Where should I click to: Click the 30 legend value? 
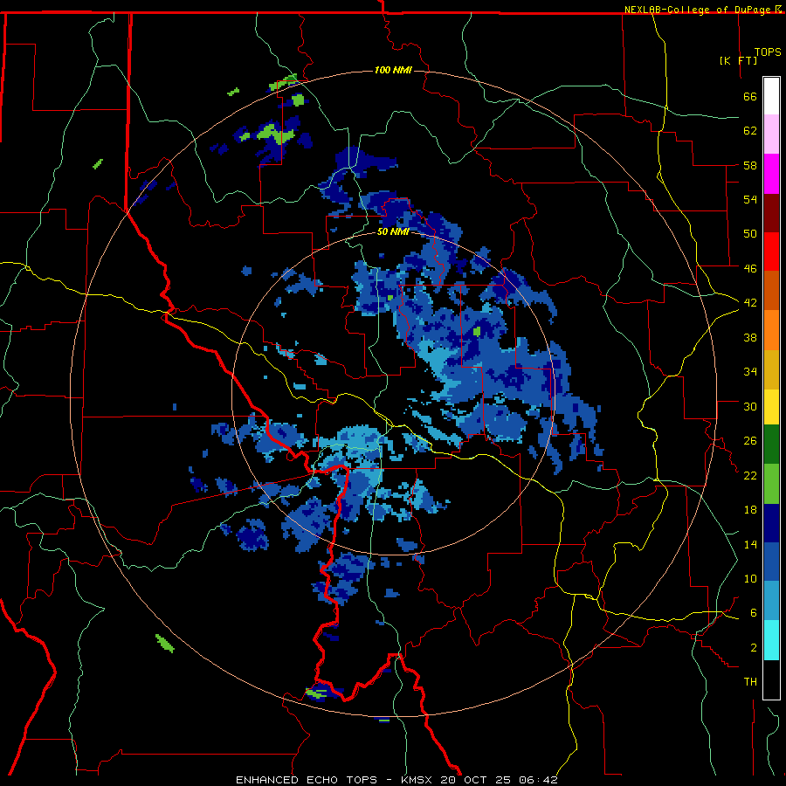[750, 406]
